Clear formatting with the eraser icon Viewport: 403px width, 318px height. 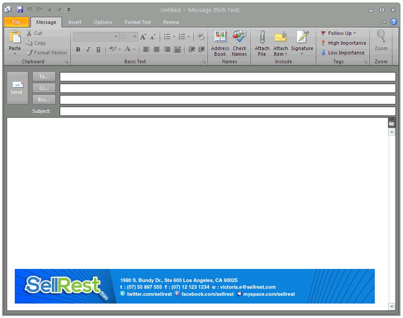pyautogui.click(x=201, y=37)
